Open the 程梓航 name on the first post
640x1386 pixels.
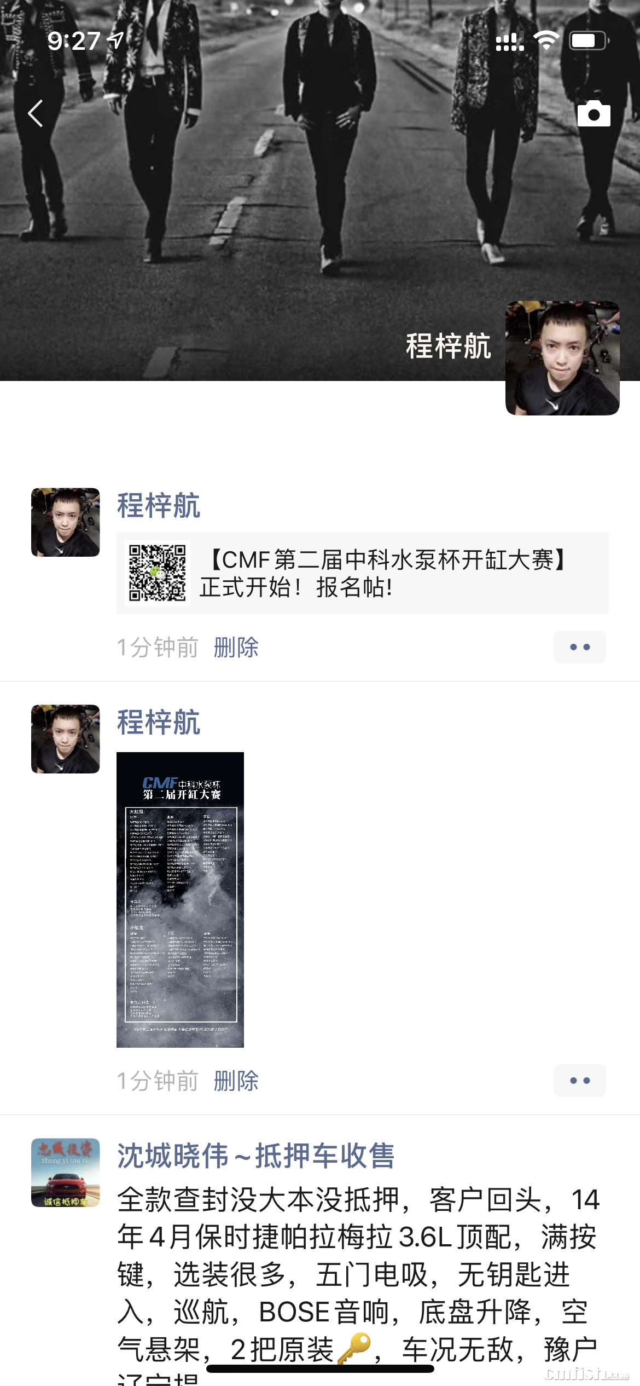[x=159, y=505]
